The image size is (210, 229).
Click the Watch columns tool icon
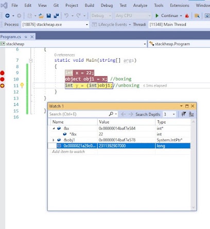pos(191,114)
